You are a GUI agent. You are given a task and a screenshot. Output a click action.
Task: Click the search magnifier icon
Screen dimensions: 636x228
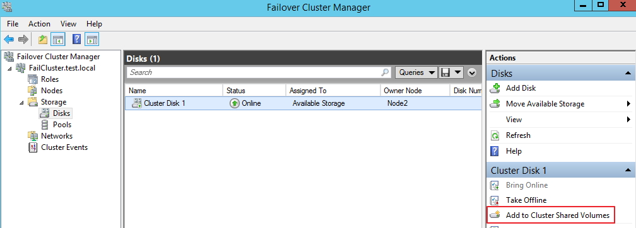click(x=385, y=72)
